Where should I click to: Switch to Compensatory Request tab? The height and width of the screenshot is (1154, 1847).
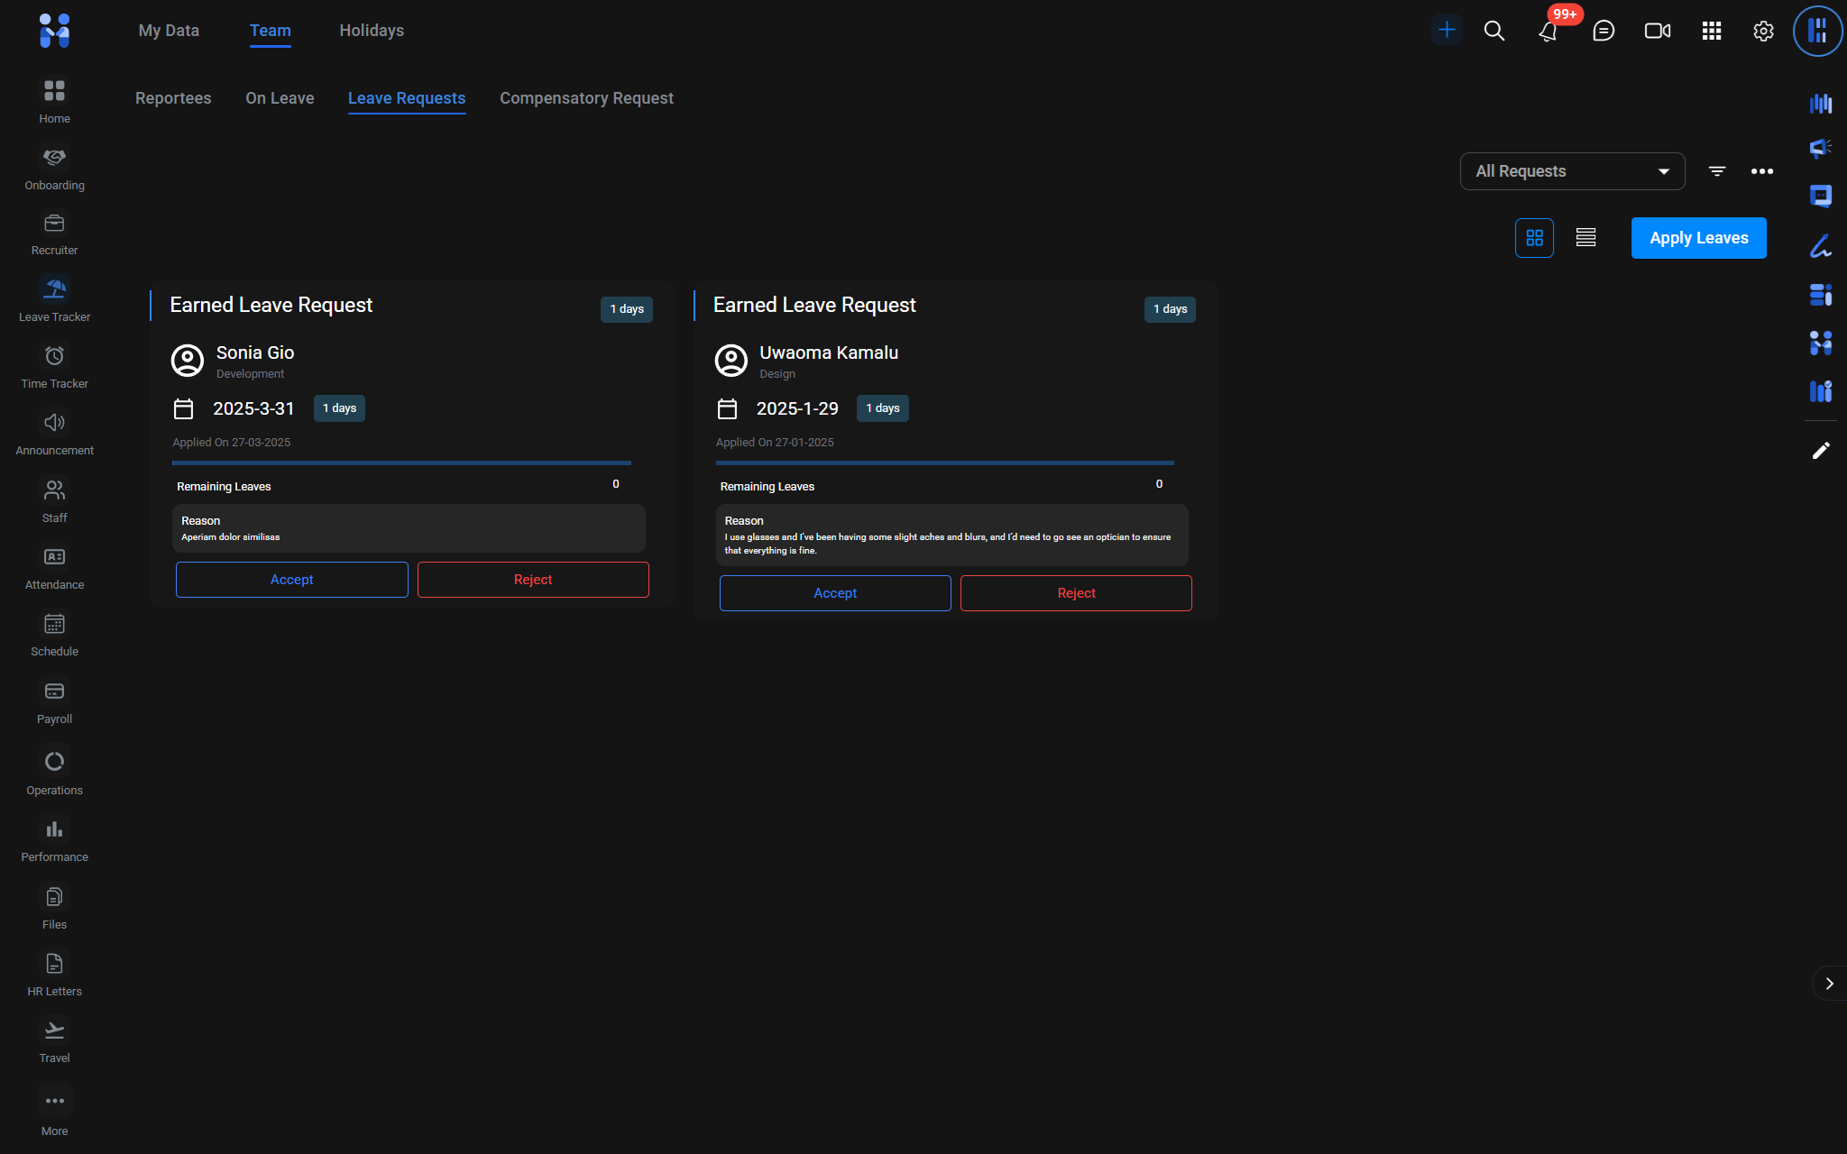tap(586, 98)
